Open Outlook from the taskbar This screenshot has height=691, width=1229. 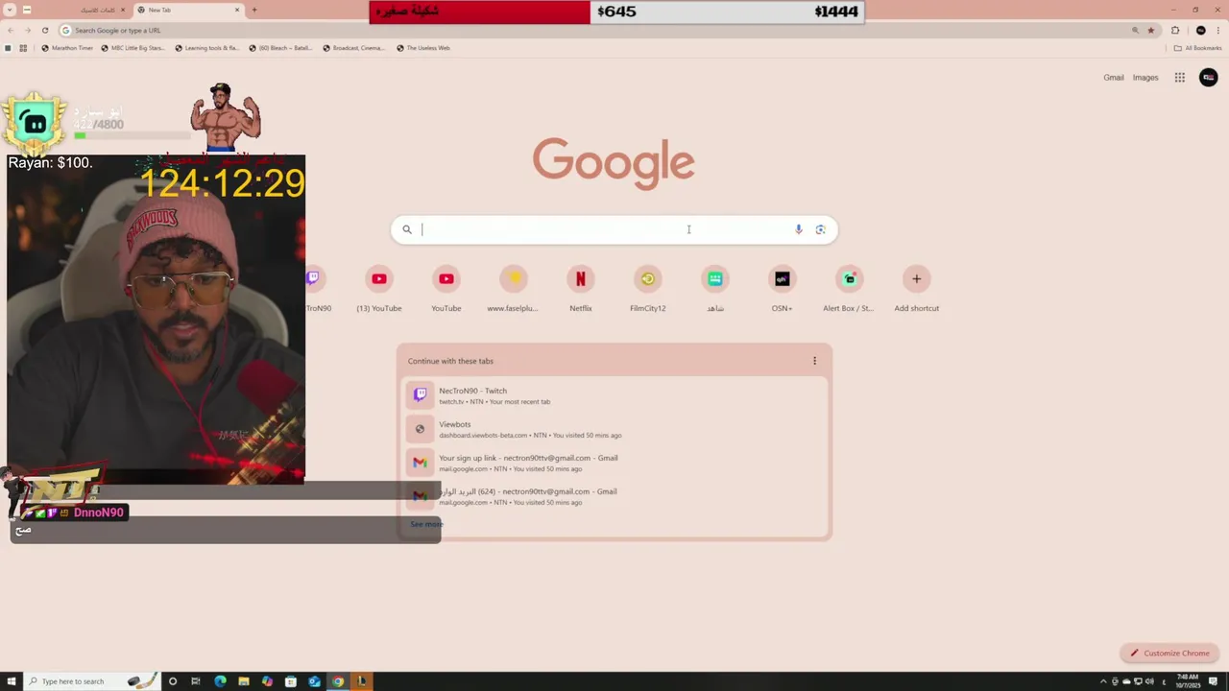tap(314, 681)
